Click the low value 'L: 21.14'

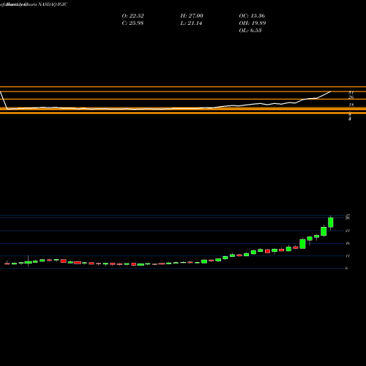(191, 23)
